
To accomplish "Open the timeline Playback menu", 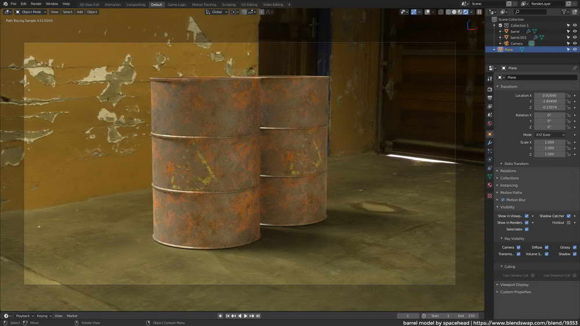I will click(24, 316).
